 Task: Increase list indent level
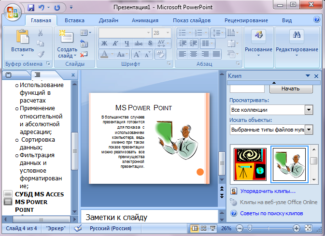[x=193, y=43]
